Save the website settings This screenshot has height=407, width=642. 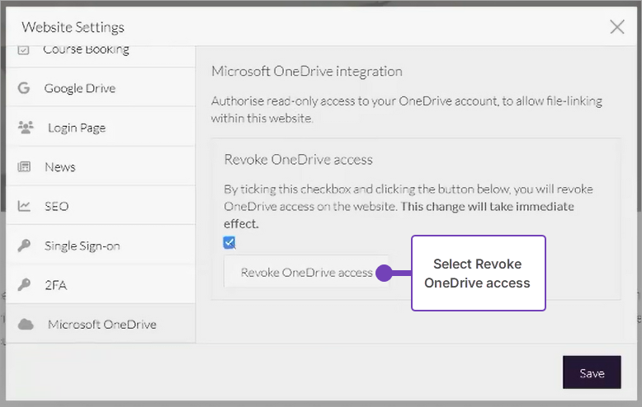(x=591, y=372)
